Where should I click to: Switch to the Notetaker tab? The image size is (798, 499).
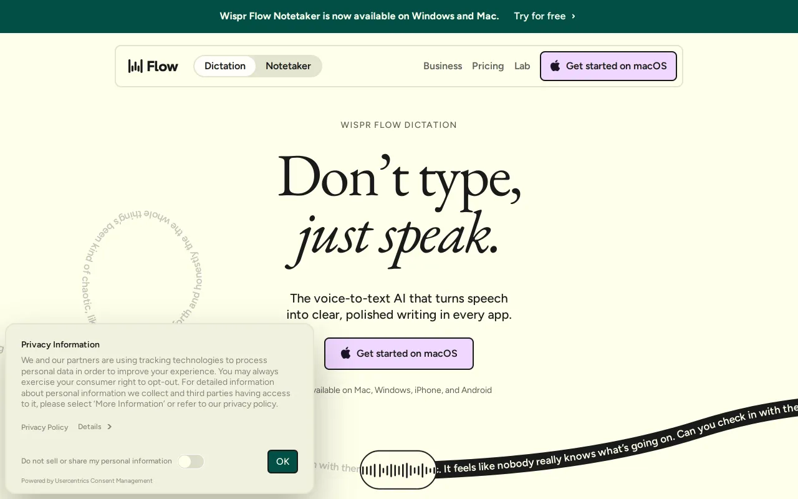pyautogui.click(x=288, y=66)
